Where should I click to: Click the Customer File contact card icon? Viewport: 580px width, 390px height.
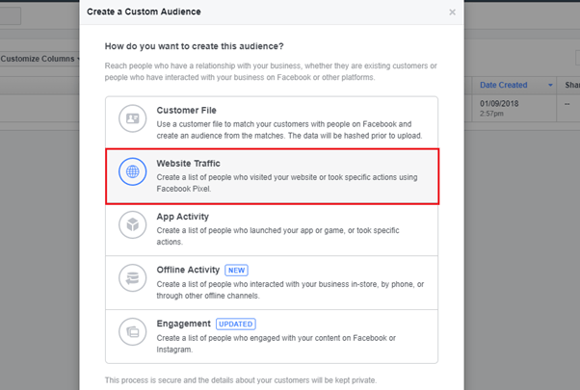132,118
